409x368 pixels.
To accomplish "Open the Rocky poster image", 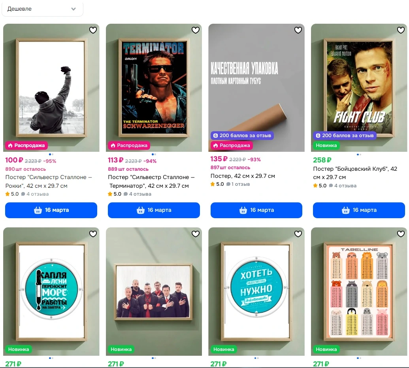I will [51, 88].
